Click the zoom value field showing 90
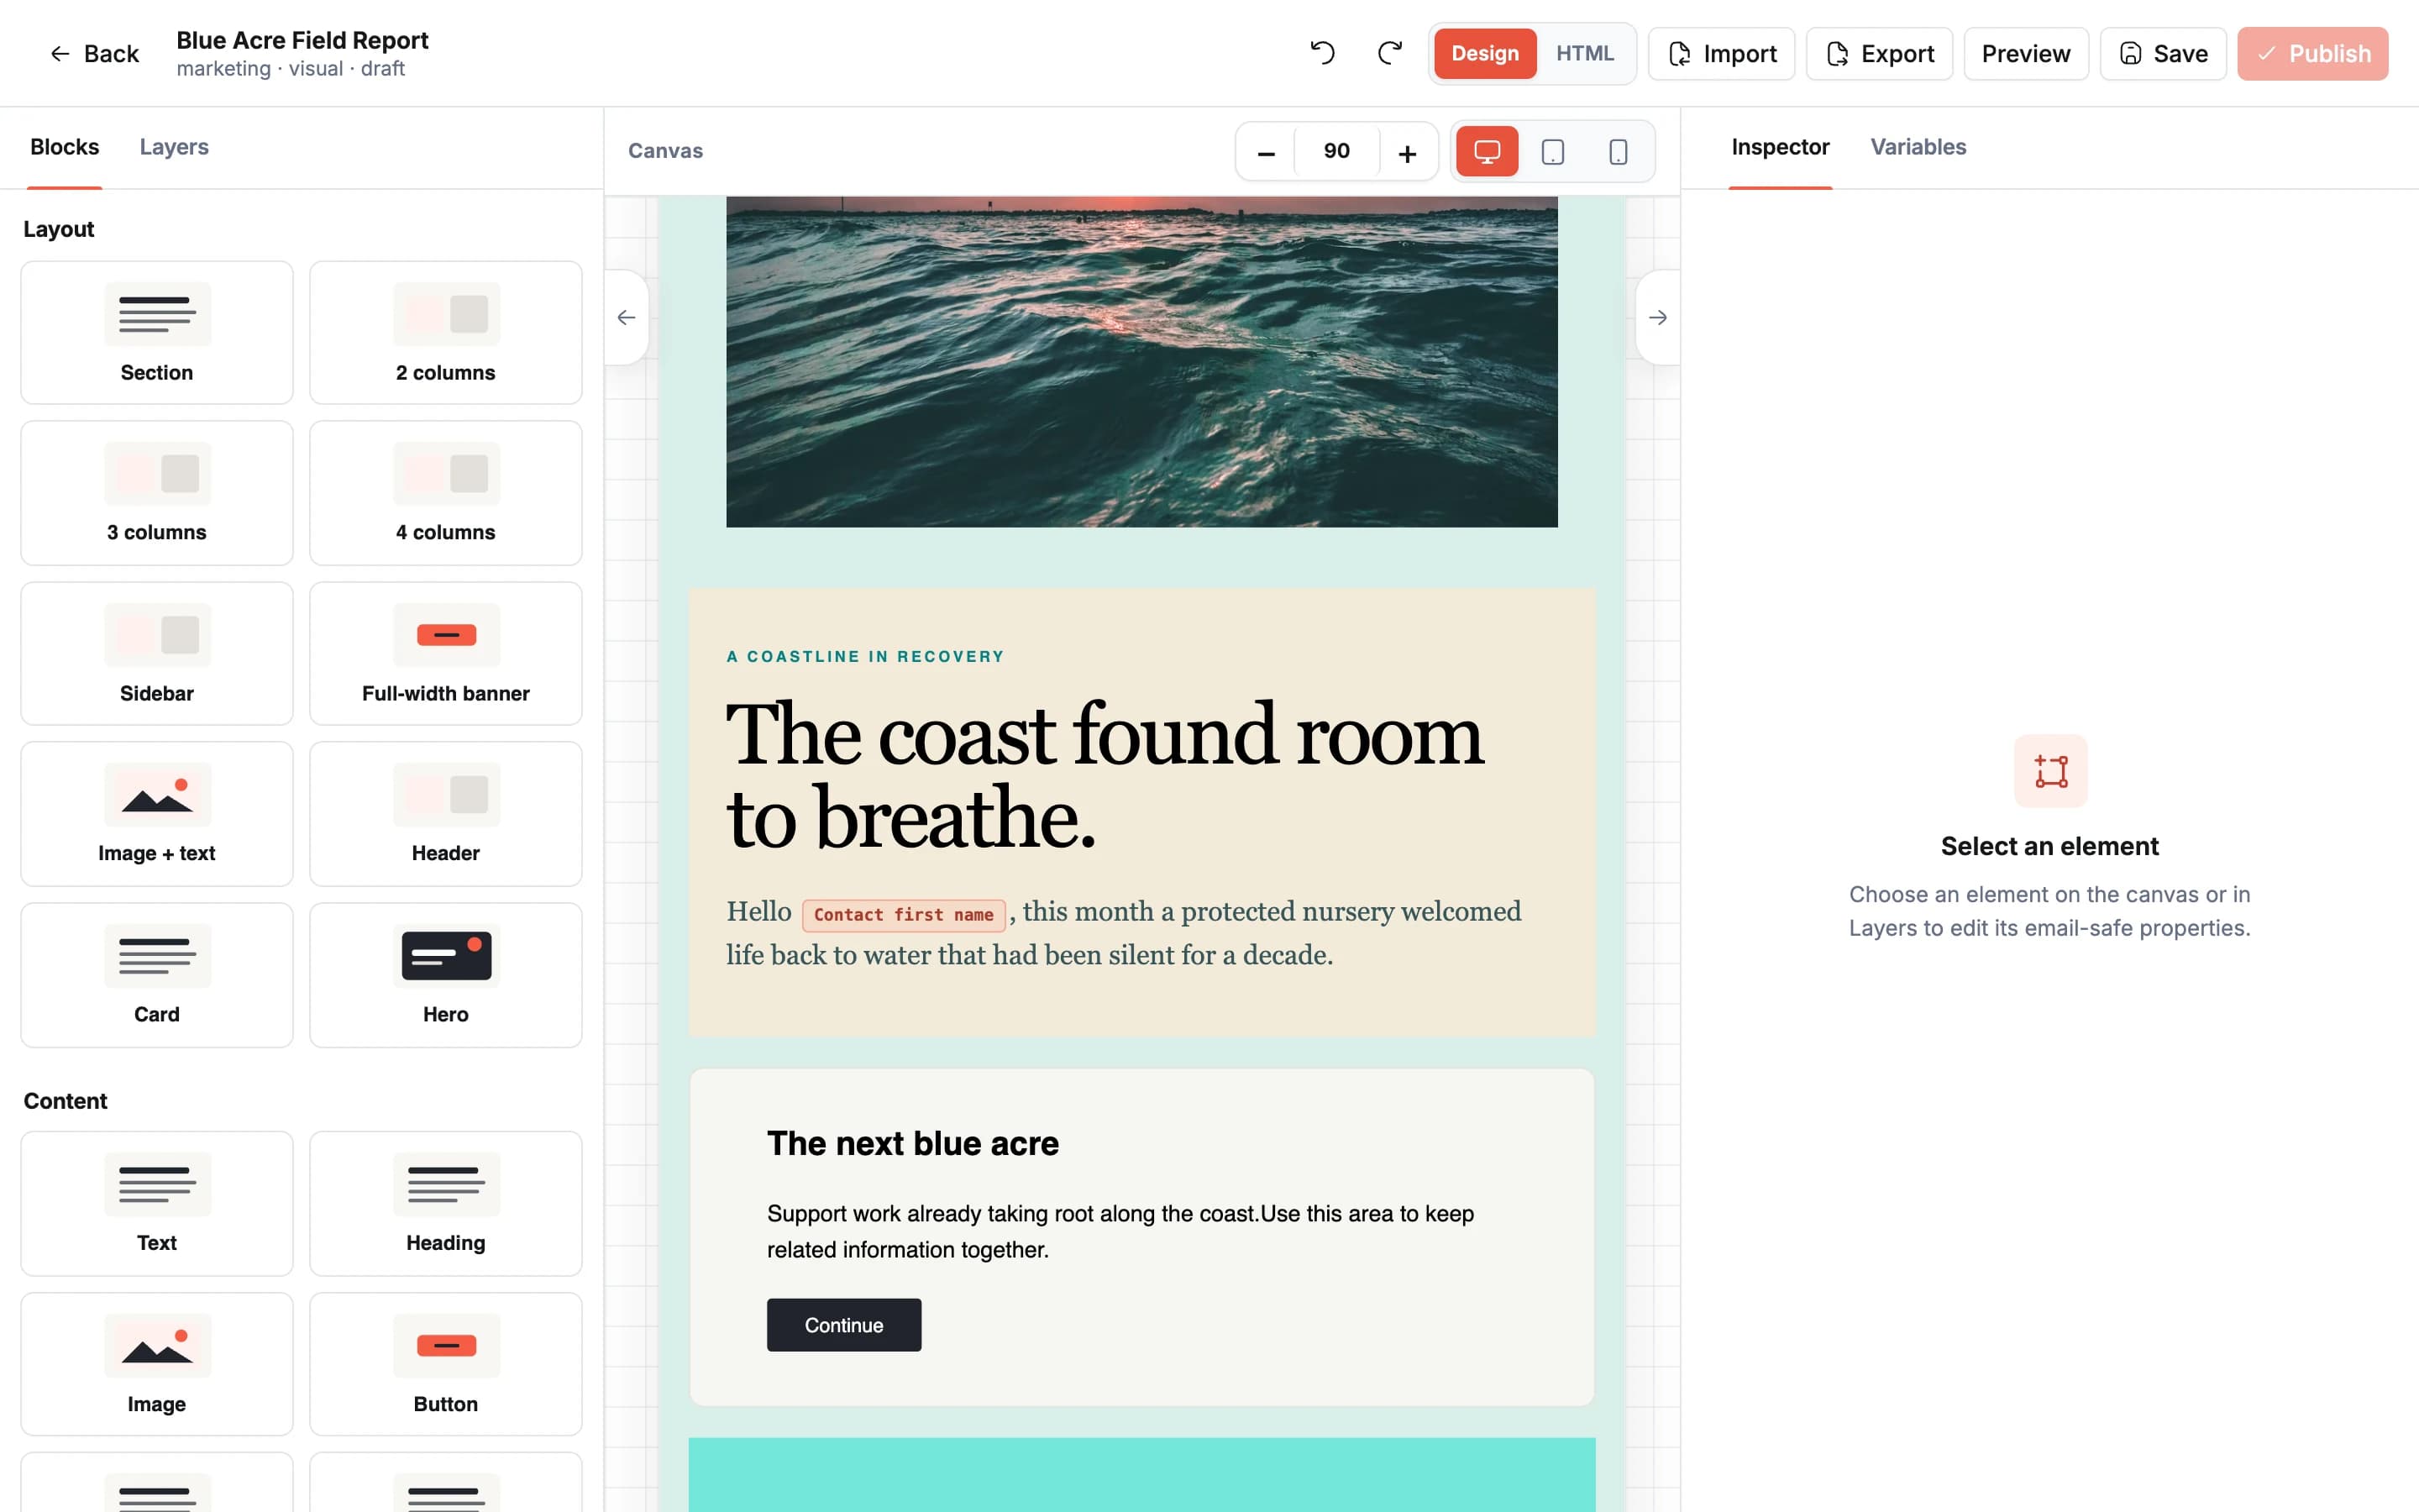This screenshot has width=2419, height=1512. click(x=1336, y=151)
